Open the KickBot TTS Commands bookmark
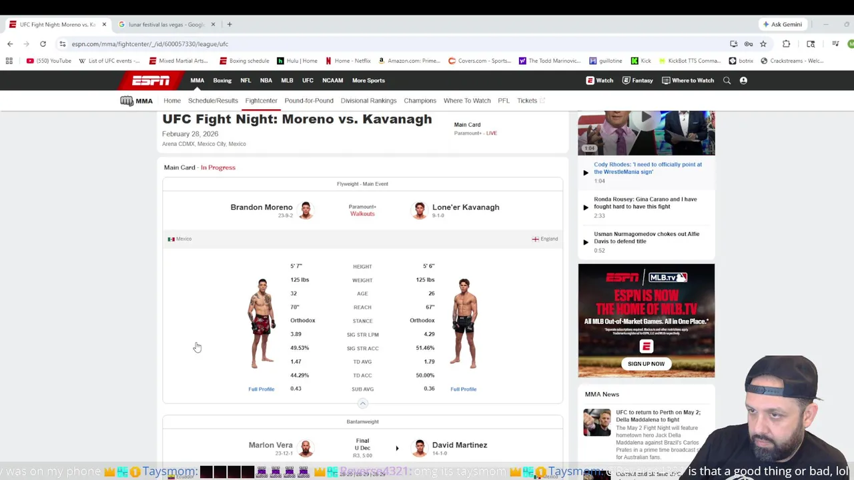854x480 pixels. point(690,61)
